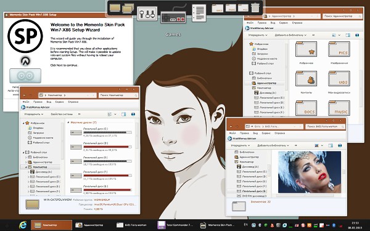The image size is (370, 231).
Task: Switch to Memento Skin Pack taskbar button
Action: point(217,225)
